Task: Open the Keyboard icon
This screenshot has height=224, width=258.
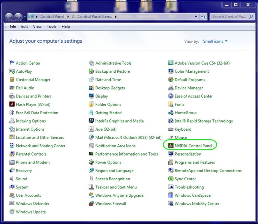Action: tap(171, 129)
